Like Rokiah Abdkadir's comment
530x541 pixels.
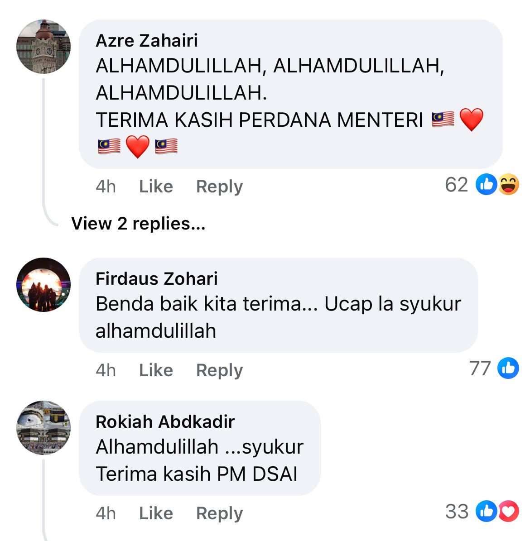click(156, 513)
